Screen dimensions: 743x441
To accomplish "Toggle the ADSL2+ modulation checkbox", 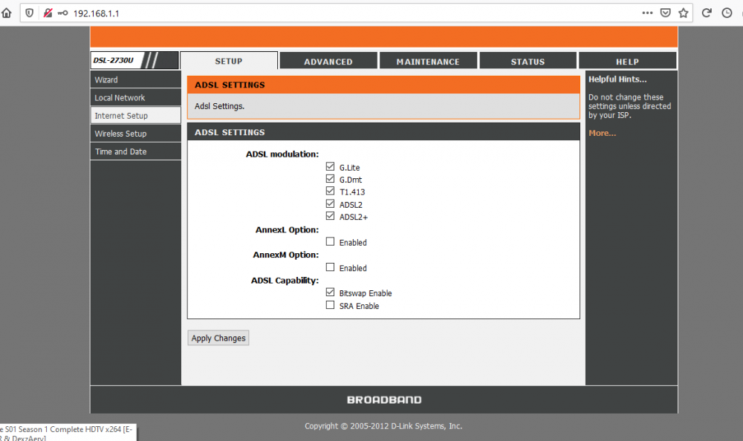I will point(330,216).
